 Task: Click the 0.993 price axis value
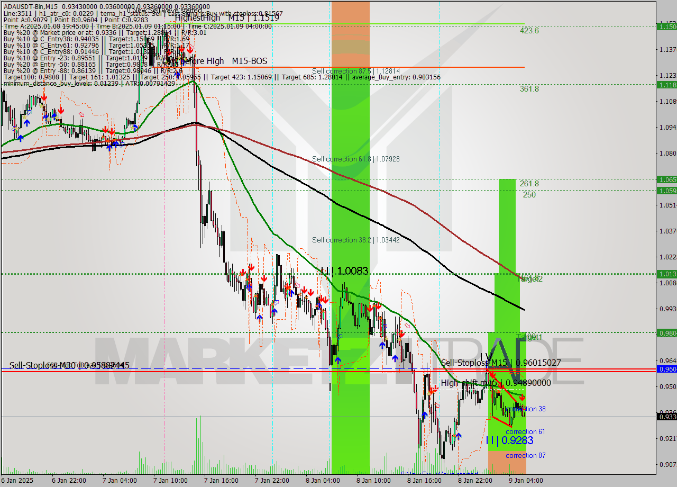(x=667, y=309)
